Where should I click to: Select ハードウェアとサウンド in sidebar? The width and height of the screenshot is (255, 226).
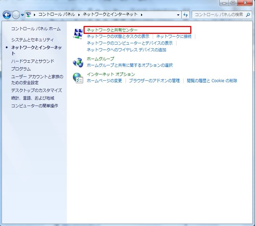pos(33,61)
